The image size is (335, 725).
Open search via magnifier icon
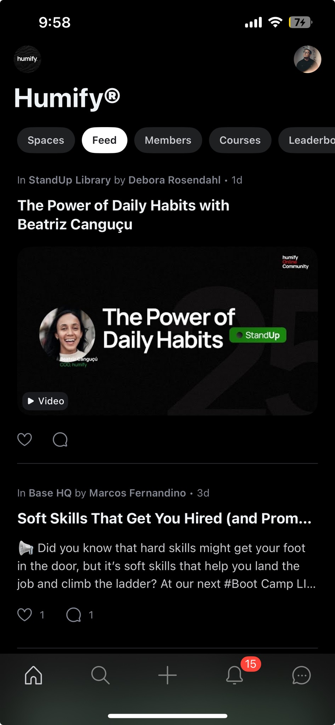(x=100, y=675)
